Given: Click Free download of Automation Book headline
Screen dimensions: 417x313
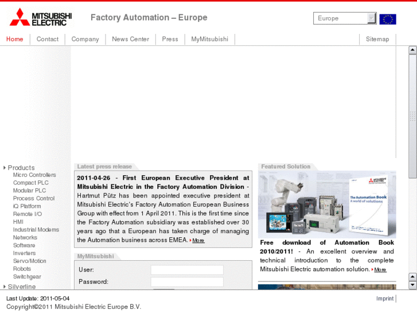Looking at the screenshot, I should click(x=327, y=247).
